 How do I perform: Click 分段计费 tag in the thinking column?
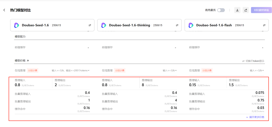coord(120,70)
